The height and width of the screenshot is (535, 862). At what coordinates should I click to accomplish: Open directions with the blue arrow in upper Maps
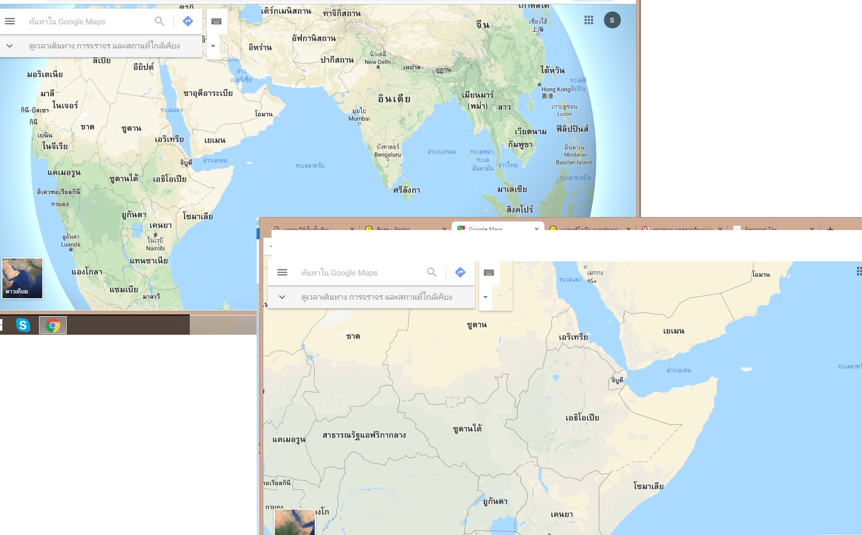coord(188,21)
